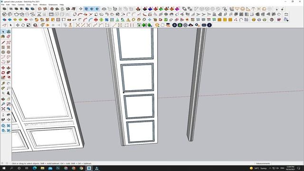Select the Walk footprints tool

[3, 120]
